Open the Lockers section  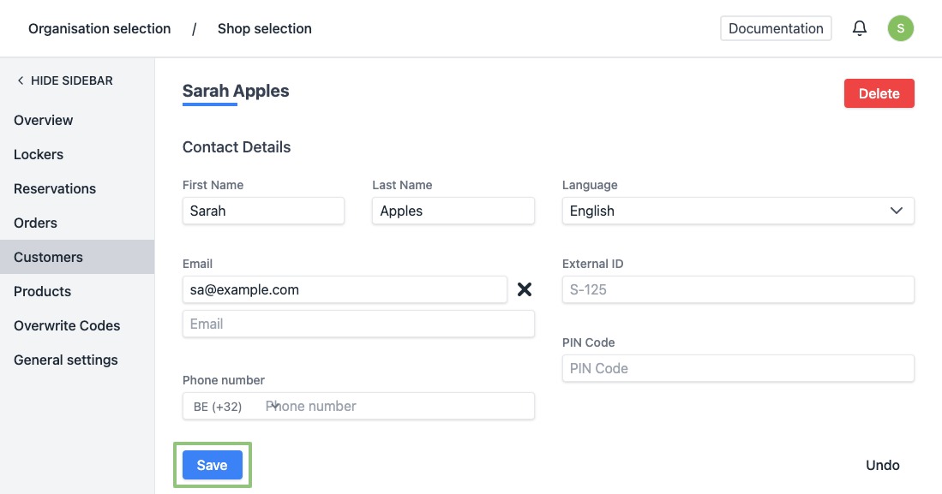[39, 154]
